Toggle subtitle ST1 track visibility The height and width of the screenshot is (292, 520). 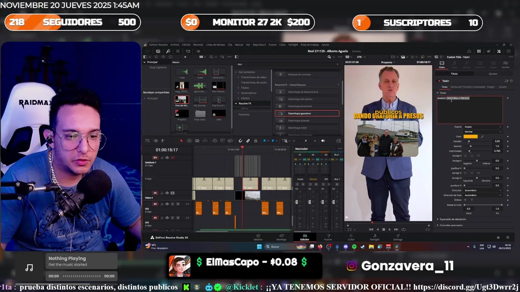click(x=172, y=157)
